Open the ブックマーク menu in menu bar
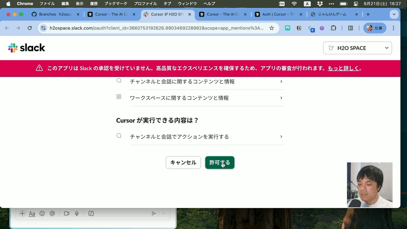The height and width of the screenshot is (229, 407). (116, 3)
